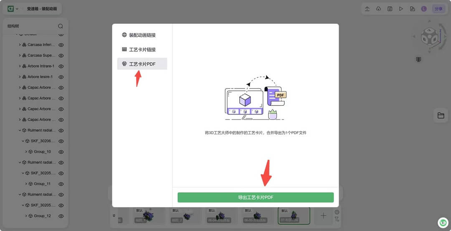This screenshot has height=231, width=451.
Task: Select Arbore Iesire-1 in the tree
Action: click(x=40, y=77)
